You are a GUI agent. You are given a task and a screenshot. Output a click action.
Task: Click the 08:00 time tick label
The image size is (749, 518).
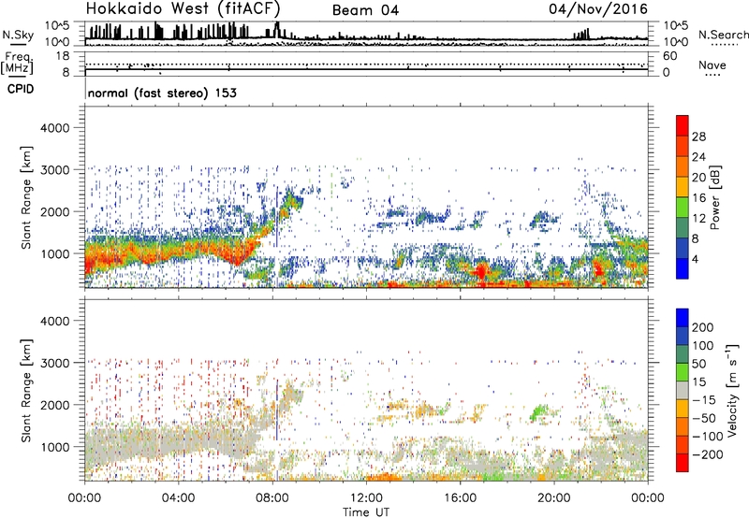[272, 498]
